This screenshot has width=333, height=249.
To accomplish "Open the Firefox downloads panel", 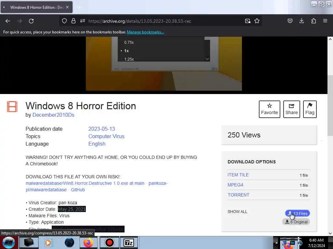I will point(301,21).
